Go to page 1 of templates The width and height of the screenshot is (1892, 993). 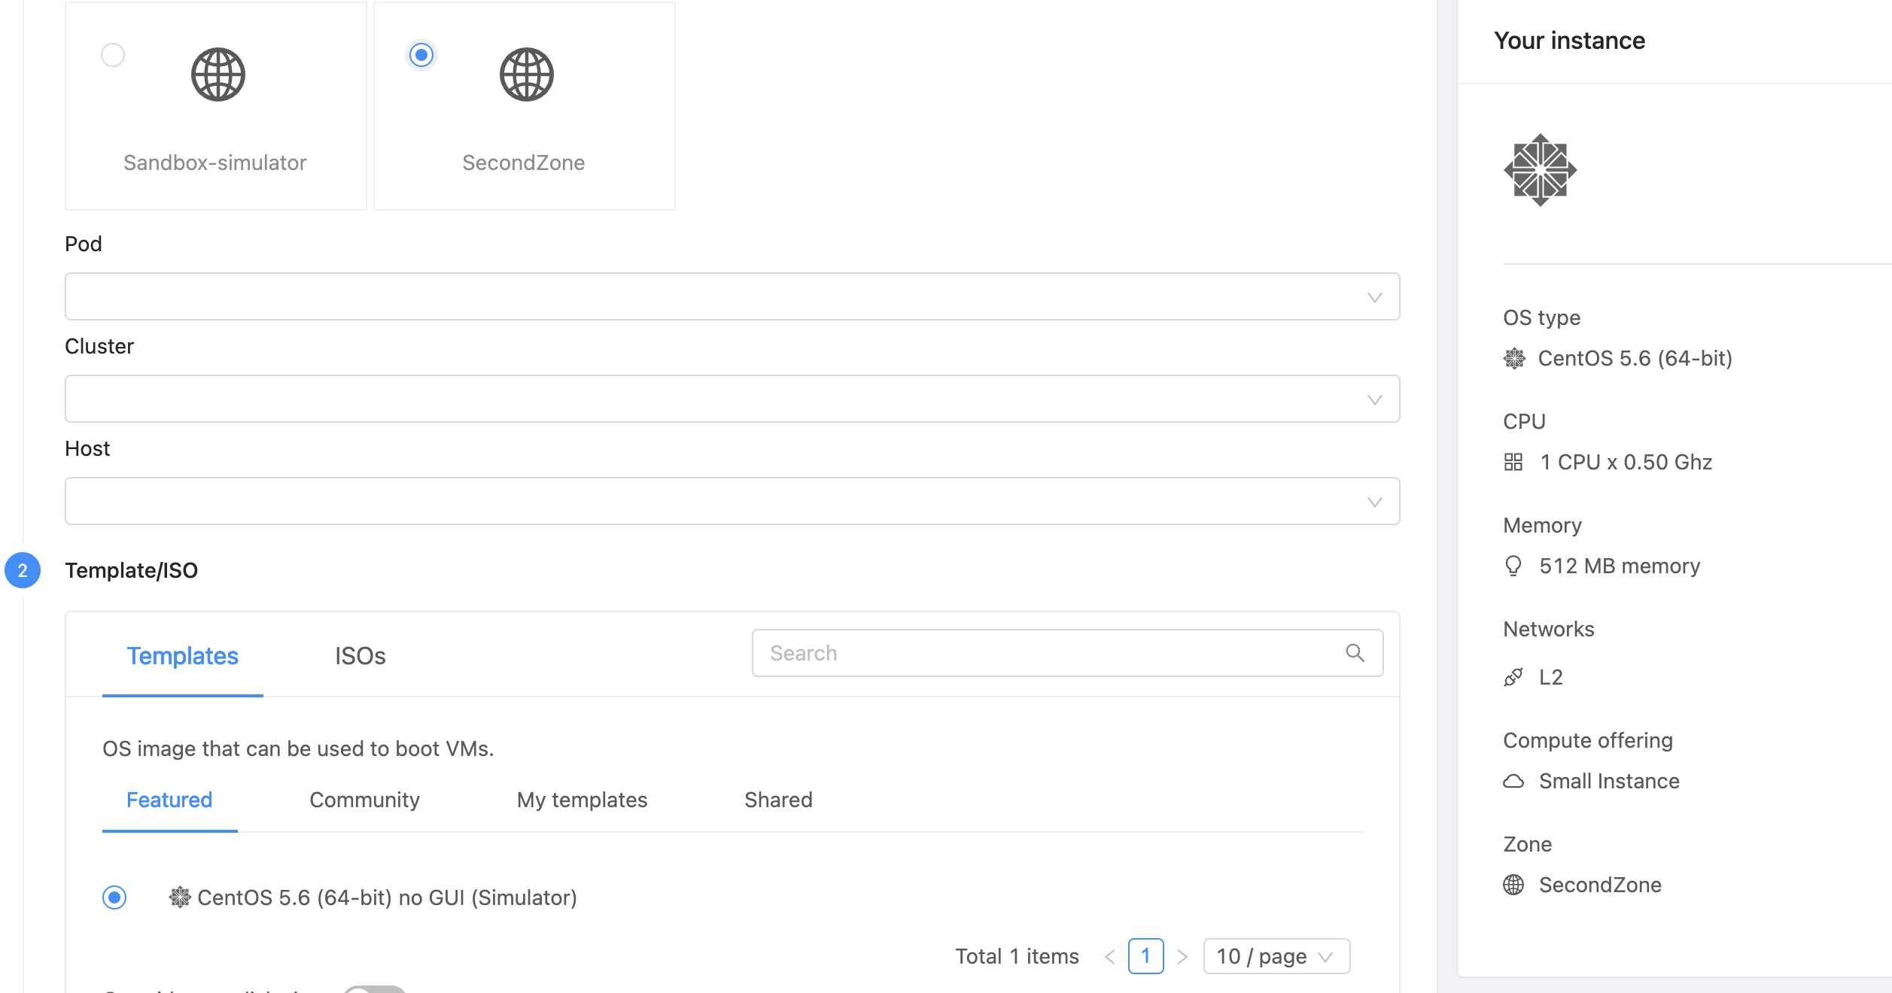tap(1145, 956)
